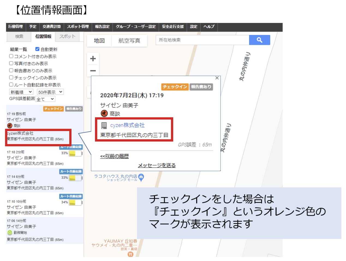Click ルート自動記録 badge on 17:14 entry
This screenshot has width=346, height=261.
coord(71,171)
